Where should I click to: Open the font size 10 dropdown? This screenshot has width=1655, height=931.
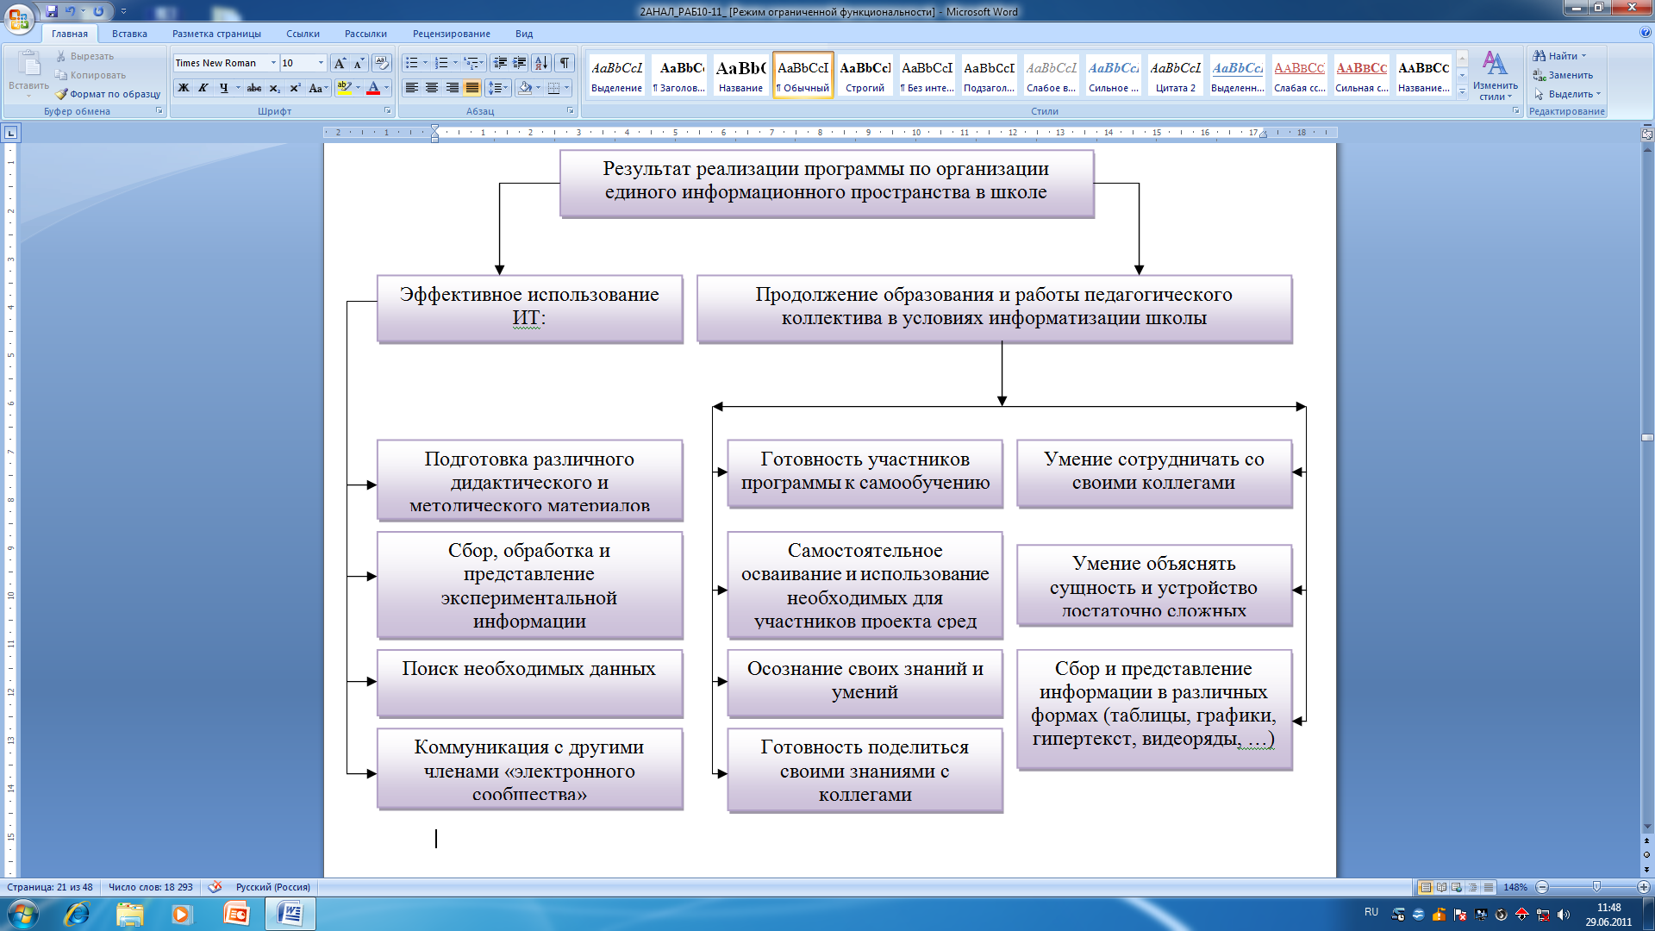point(321,63)
